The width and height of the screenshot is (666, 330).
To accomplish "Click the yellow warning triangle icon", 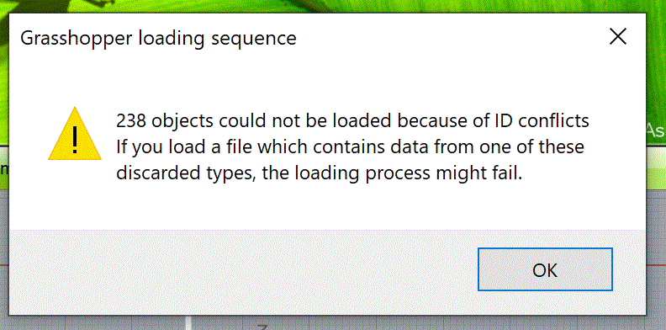I will (75, 134).
